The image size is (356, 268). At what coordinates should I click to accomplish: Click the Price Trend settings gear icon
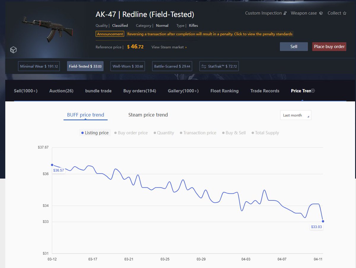[x=313, y=91]
